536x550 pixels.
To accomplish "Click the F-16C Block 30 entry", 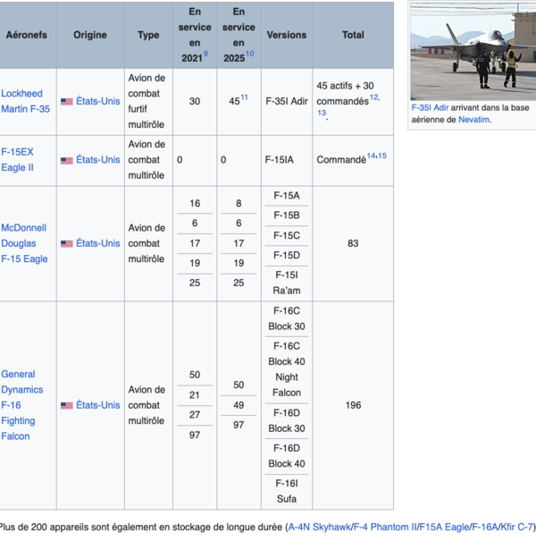I will [x=287, y=318].
